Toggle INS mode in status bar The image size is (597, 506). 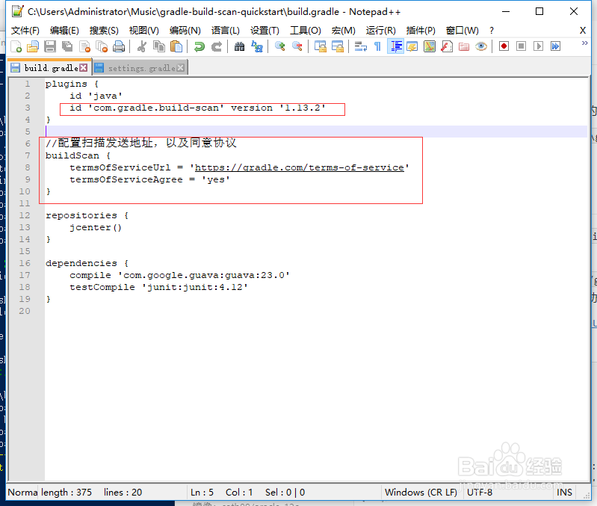click(x=564, y=493)
